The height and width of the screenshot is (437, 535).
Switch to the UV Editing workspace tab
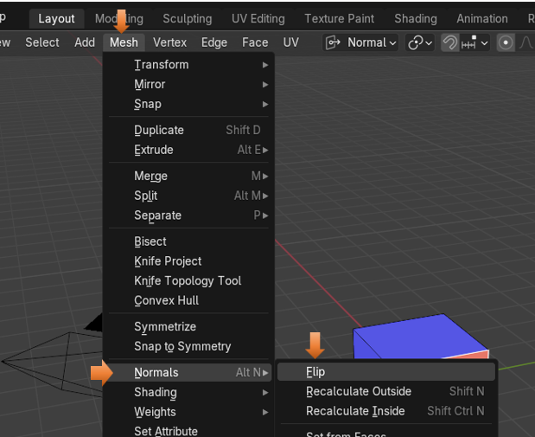tap(258, 18)
